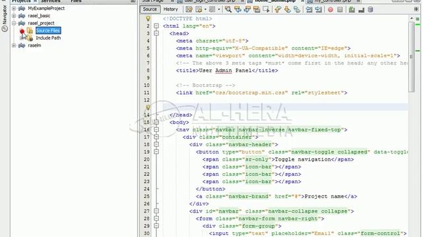Click the editor Back navigation icon
This screenshot has width=422, height=237.
[199, 10]
